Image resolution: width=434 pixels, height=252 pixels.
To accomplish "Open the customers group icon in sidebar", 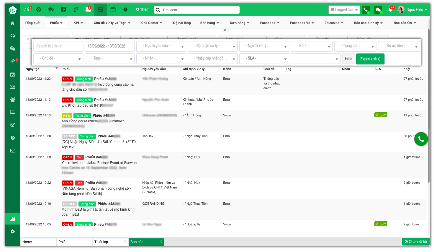I will click(13, 100).
